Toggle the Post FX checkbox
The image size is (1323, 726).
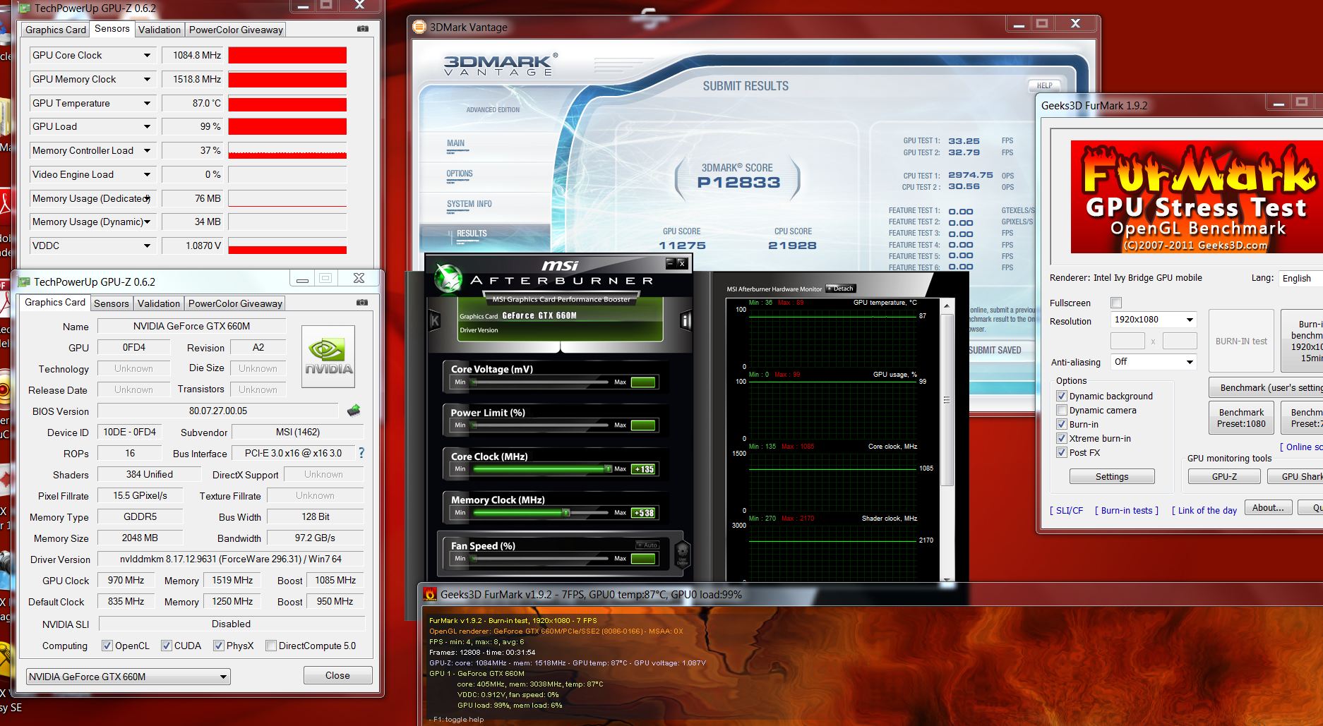tap(1061, 452)
